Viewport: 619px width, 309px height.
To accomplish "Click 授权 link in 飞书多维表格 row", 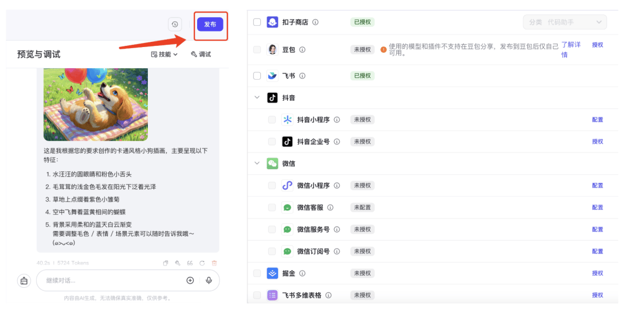I will pos(597,295).
